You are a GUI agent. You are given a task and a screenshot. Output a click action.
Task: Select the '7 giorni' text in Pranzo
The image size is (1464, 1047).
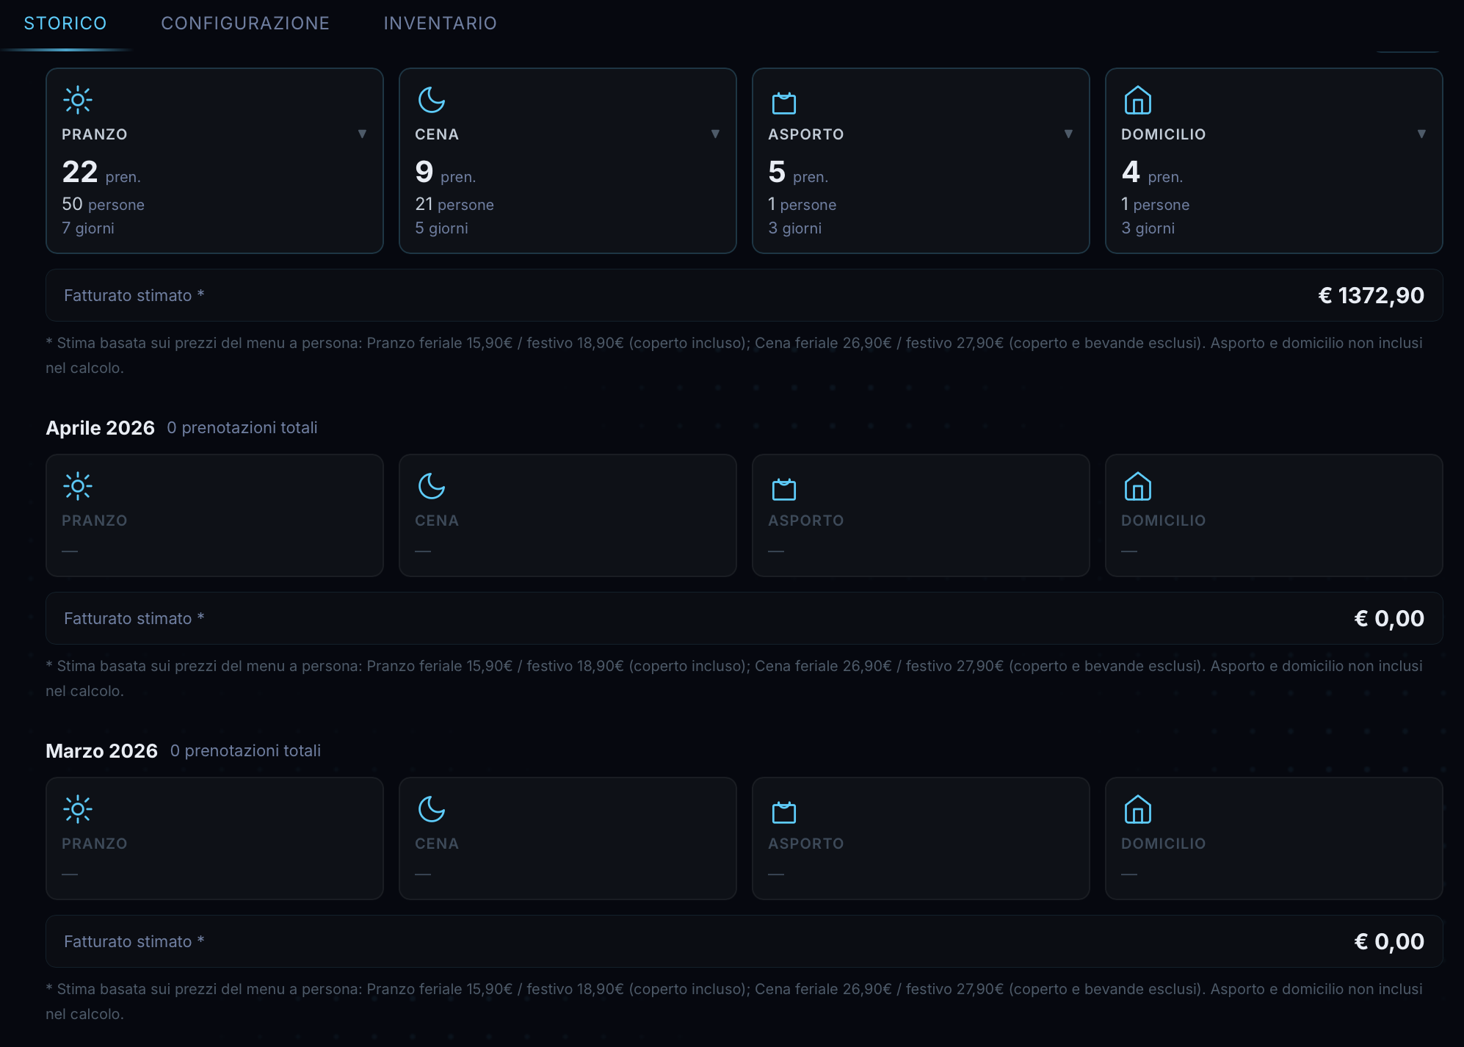click(x=88, y=228)
